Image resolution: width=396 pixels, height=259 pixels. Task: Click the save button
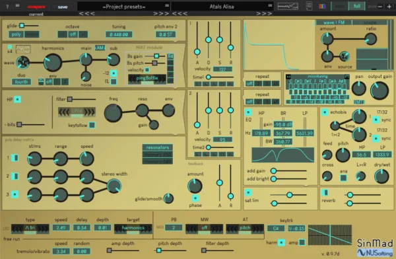pyautogui.click(x=63, y=7)
